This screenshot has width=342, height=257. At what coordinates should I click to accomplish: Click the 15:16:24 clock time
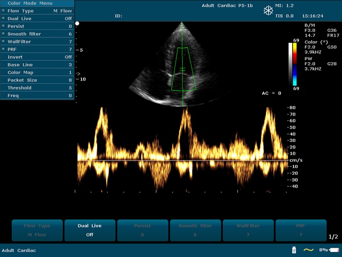pos(313,16)
